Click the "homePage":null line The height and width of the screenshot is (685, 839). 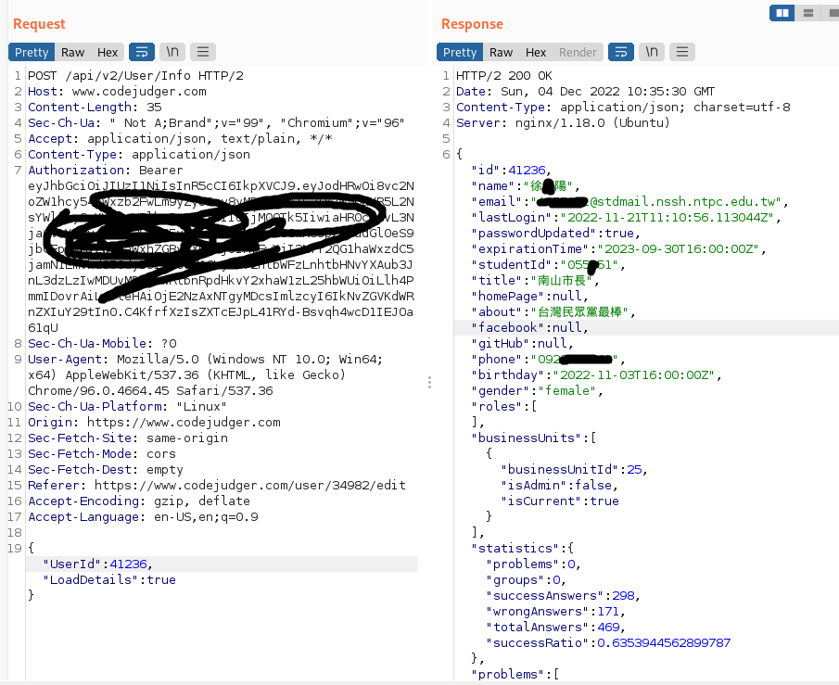click(529, 297)
